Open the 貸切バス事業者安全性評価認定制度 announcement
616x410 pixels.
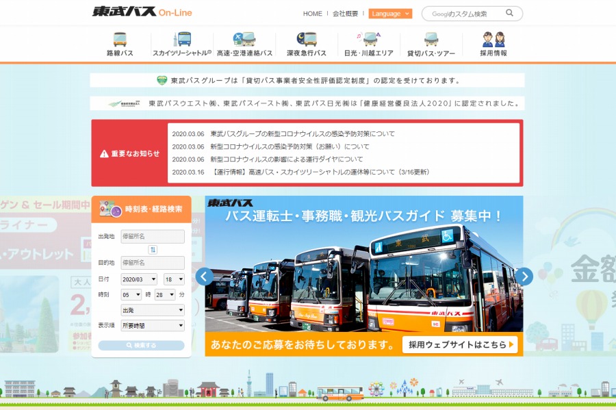coord(307,81)
